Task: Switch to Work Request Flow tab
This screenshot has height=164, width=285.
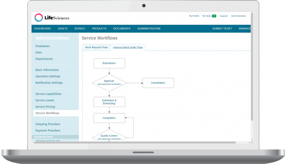Action: coord(96,47)
